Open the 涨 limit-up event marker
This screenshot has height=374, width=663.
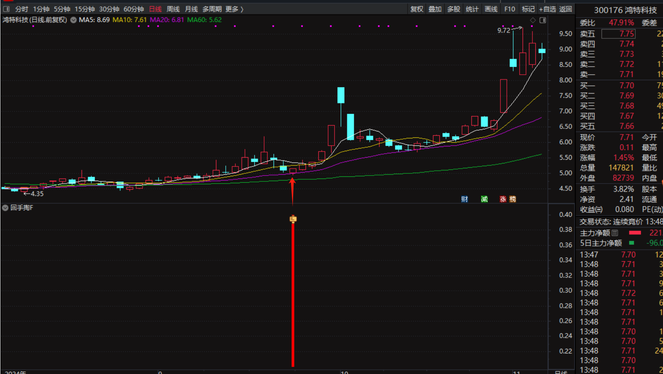(x=503, y=199)
